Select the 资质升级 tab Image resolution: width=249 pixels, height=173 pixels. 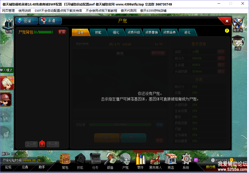pyautogui.click(x=134, y=32)
